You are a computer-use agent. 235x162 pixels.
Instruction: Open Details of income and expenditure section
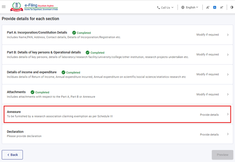pos(32,72)
